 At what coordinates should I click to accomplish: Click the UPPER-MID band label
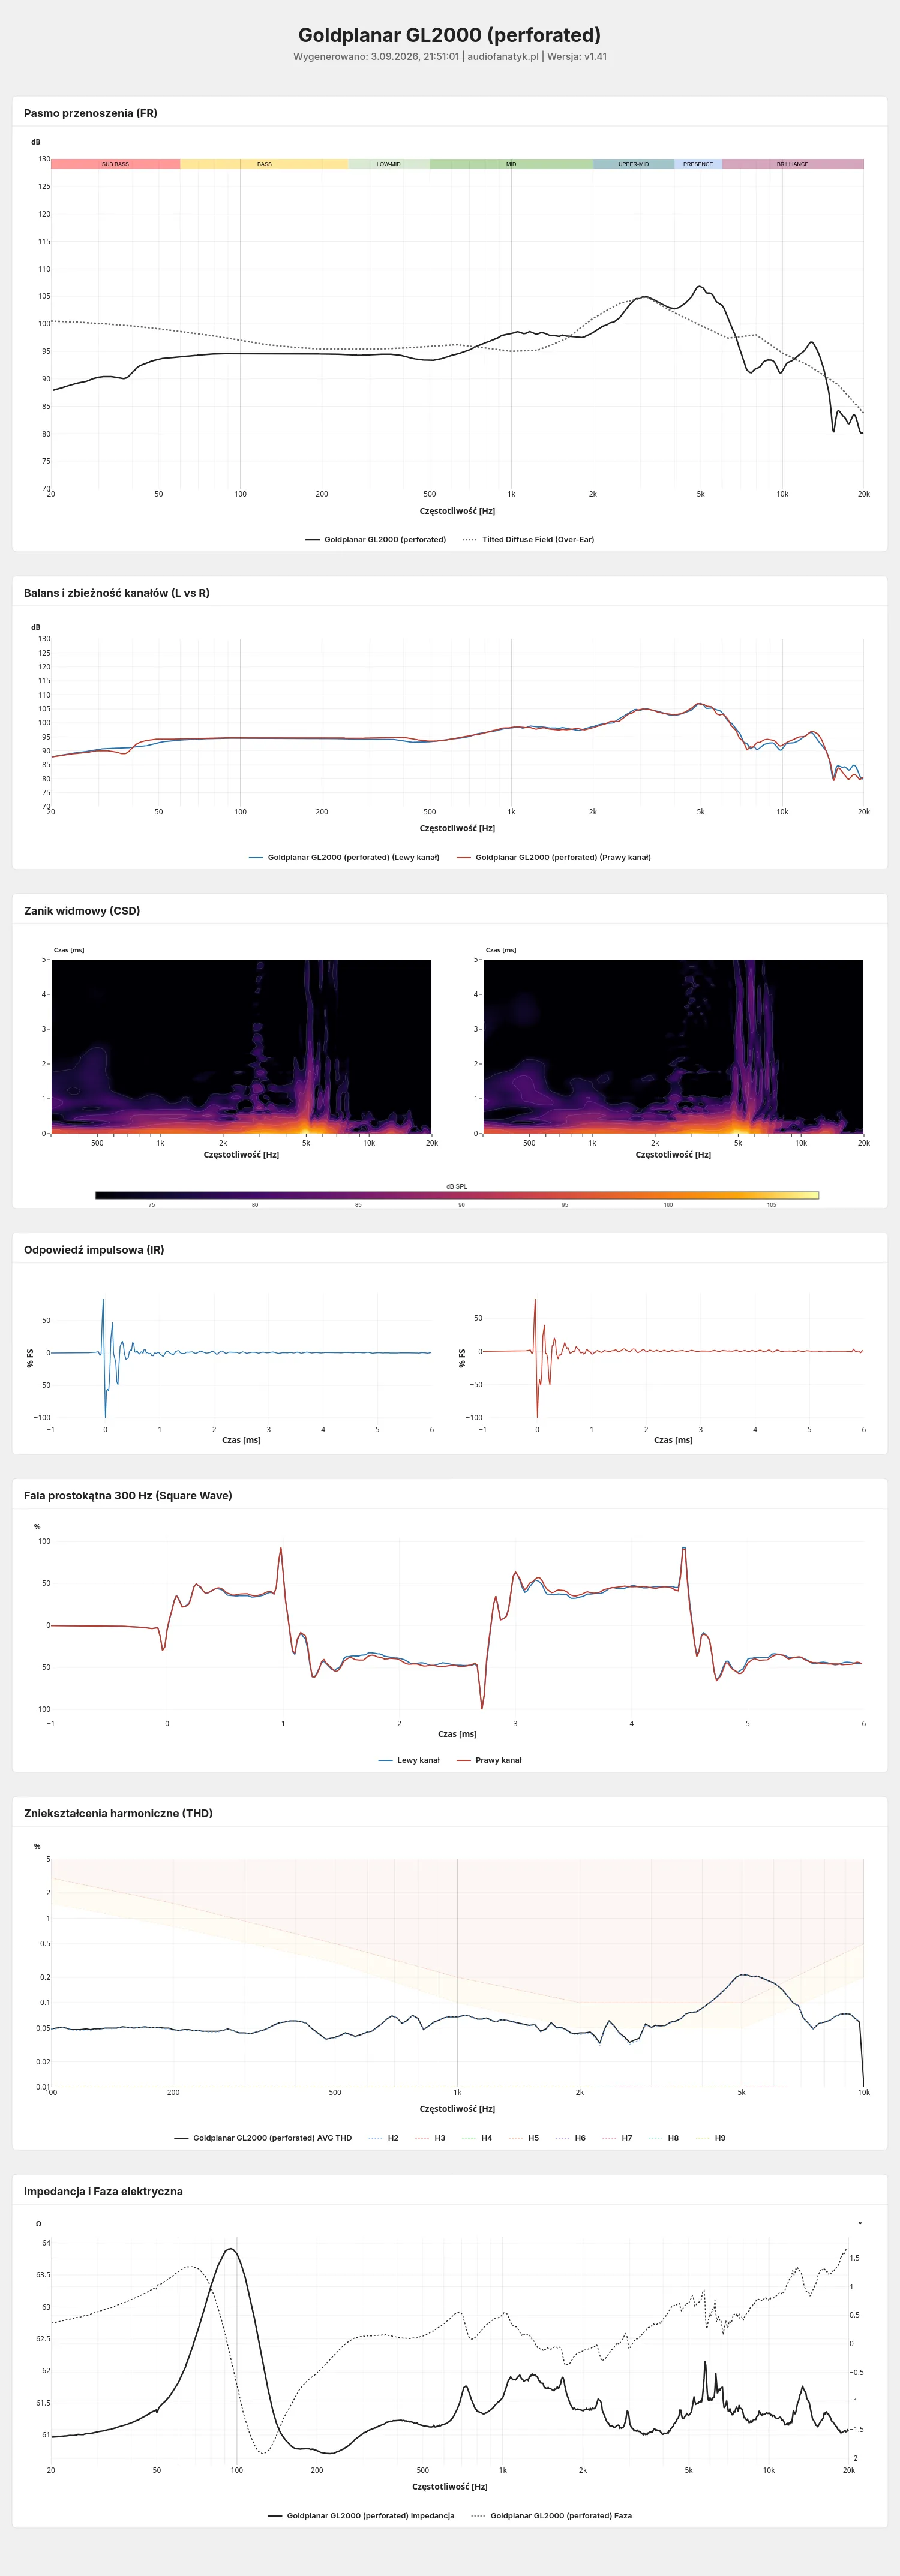(x=633, y=164)
